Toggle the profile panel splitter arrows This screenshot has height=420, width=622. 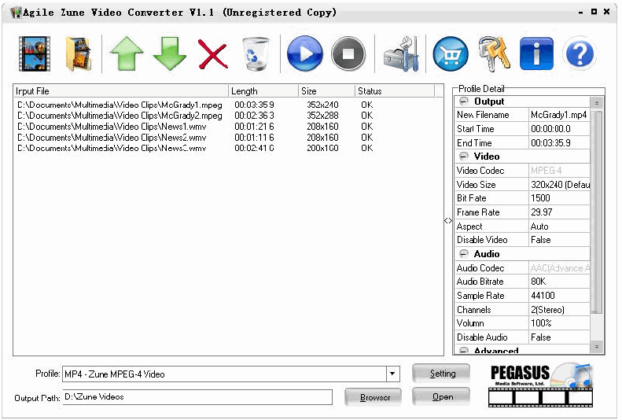(x=448, y=220)
